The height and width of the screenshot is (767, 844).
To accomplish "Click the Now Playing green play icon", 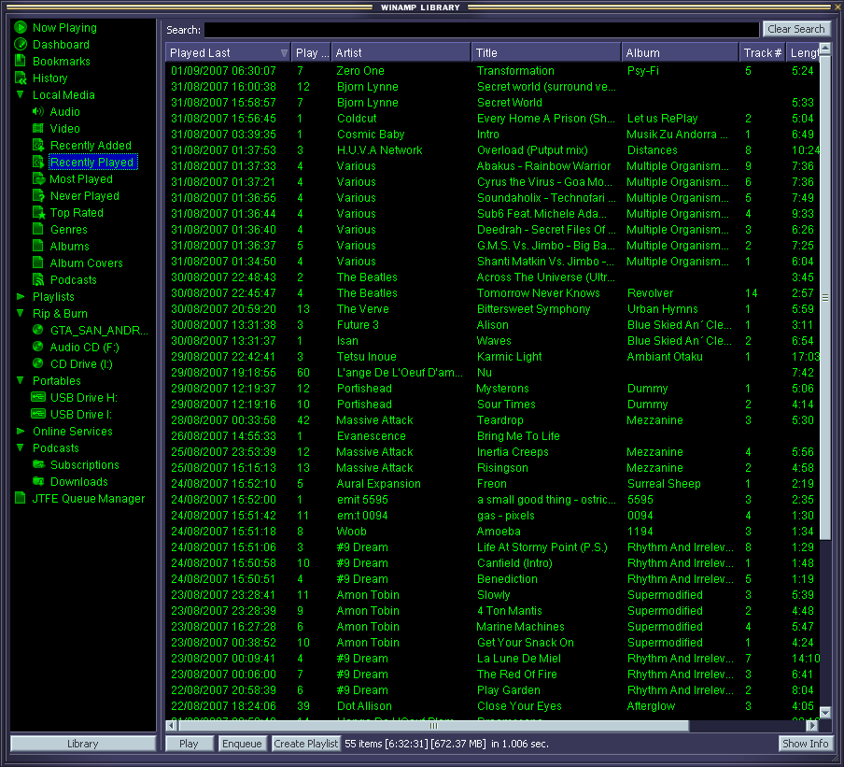I will (x=21, y=27).
